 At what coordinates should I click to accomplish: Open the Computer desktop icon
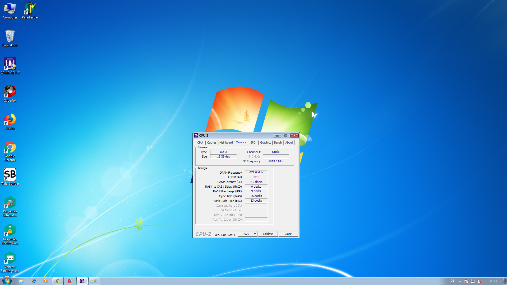pyautogui.click(x=10, y=11)
